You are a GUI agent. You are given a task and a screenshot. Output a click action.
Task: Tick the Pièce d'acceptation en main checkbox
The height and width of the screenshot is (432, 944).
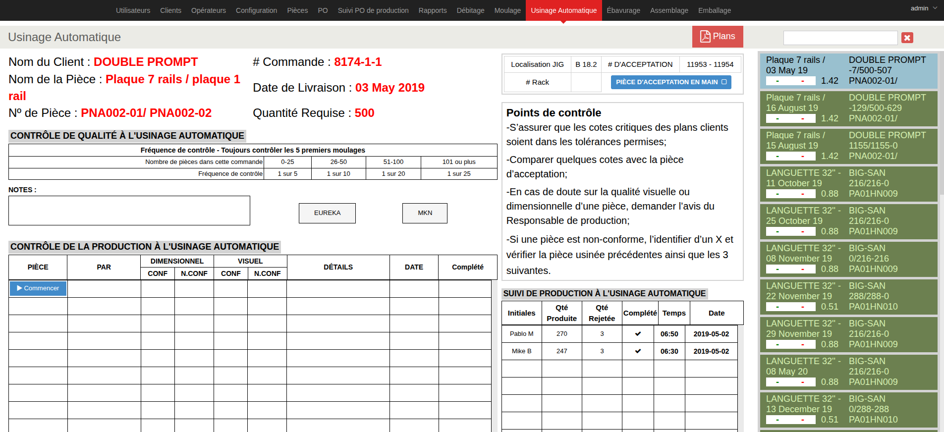724,82
